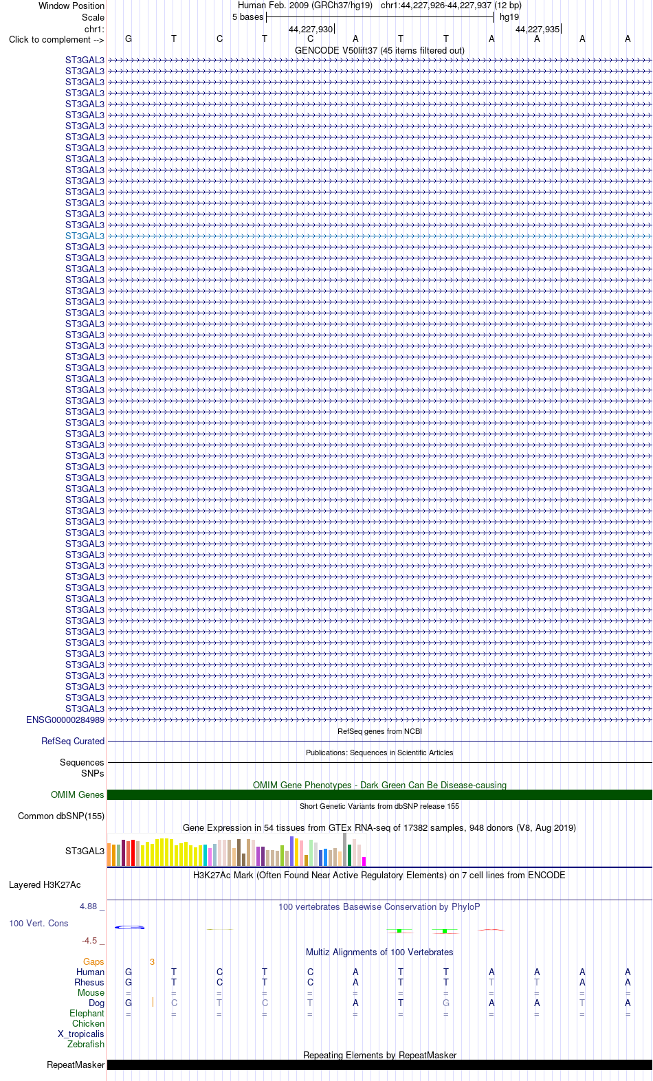Click the GTEx ST3GAL3 expression bar chart
This screenshot has width=653, height=1081.
(237, 850)
